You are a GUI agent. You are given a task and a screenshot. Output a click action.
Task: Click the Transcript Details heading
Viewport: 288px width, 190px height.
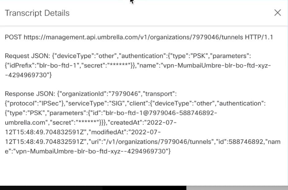pyautogui.click(x=37, y=13)
